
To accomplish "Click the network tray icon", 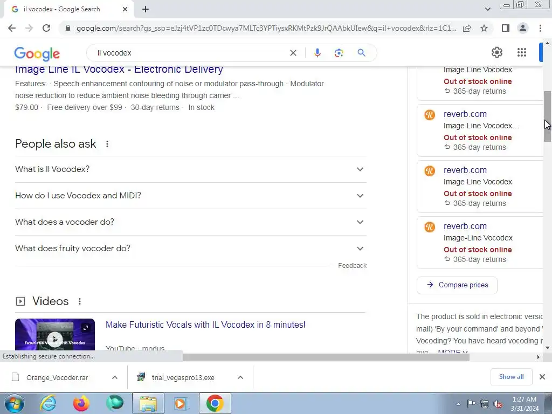I will pos(485,404).
